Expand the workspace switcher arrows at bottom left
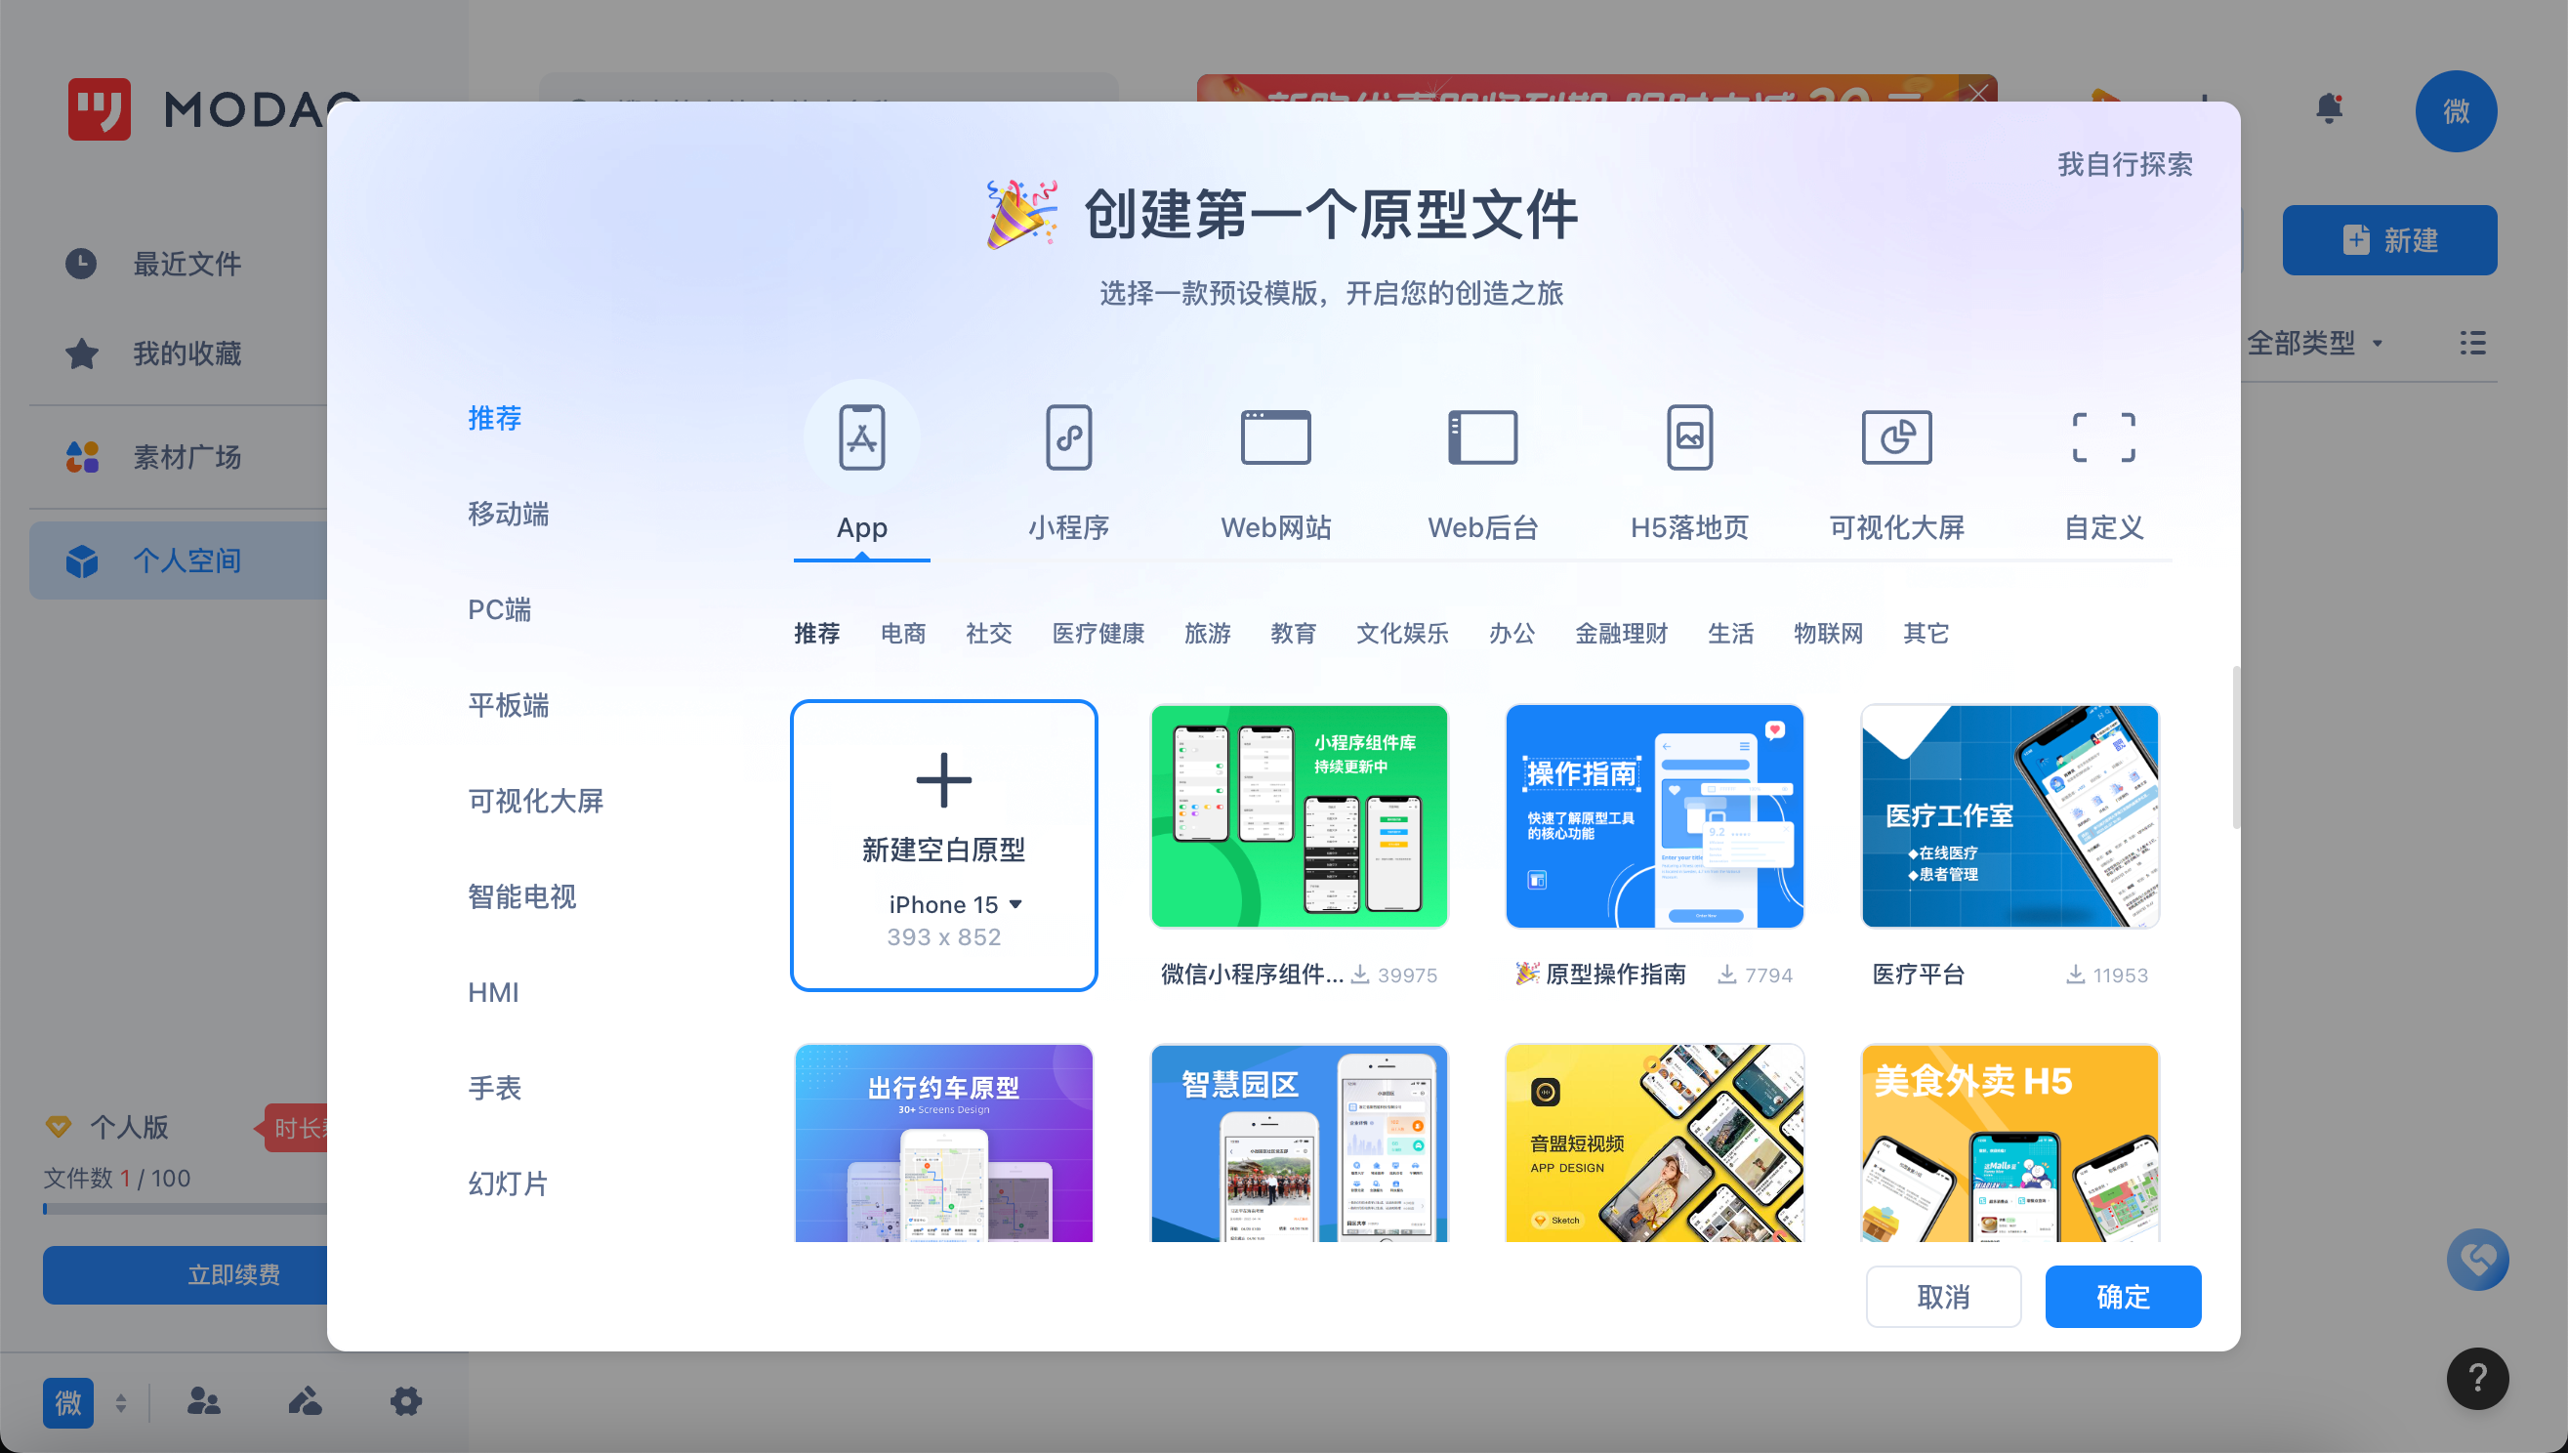Screen dimensions: 2568x1453 121,1403
